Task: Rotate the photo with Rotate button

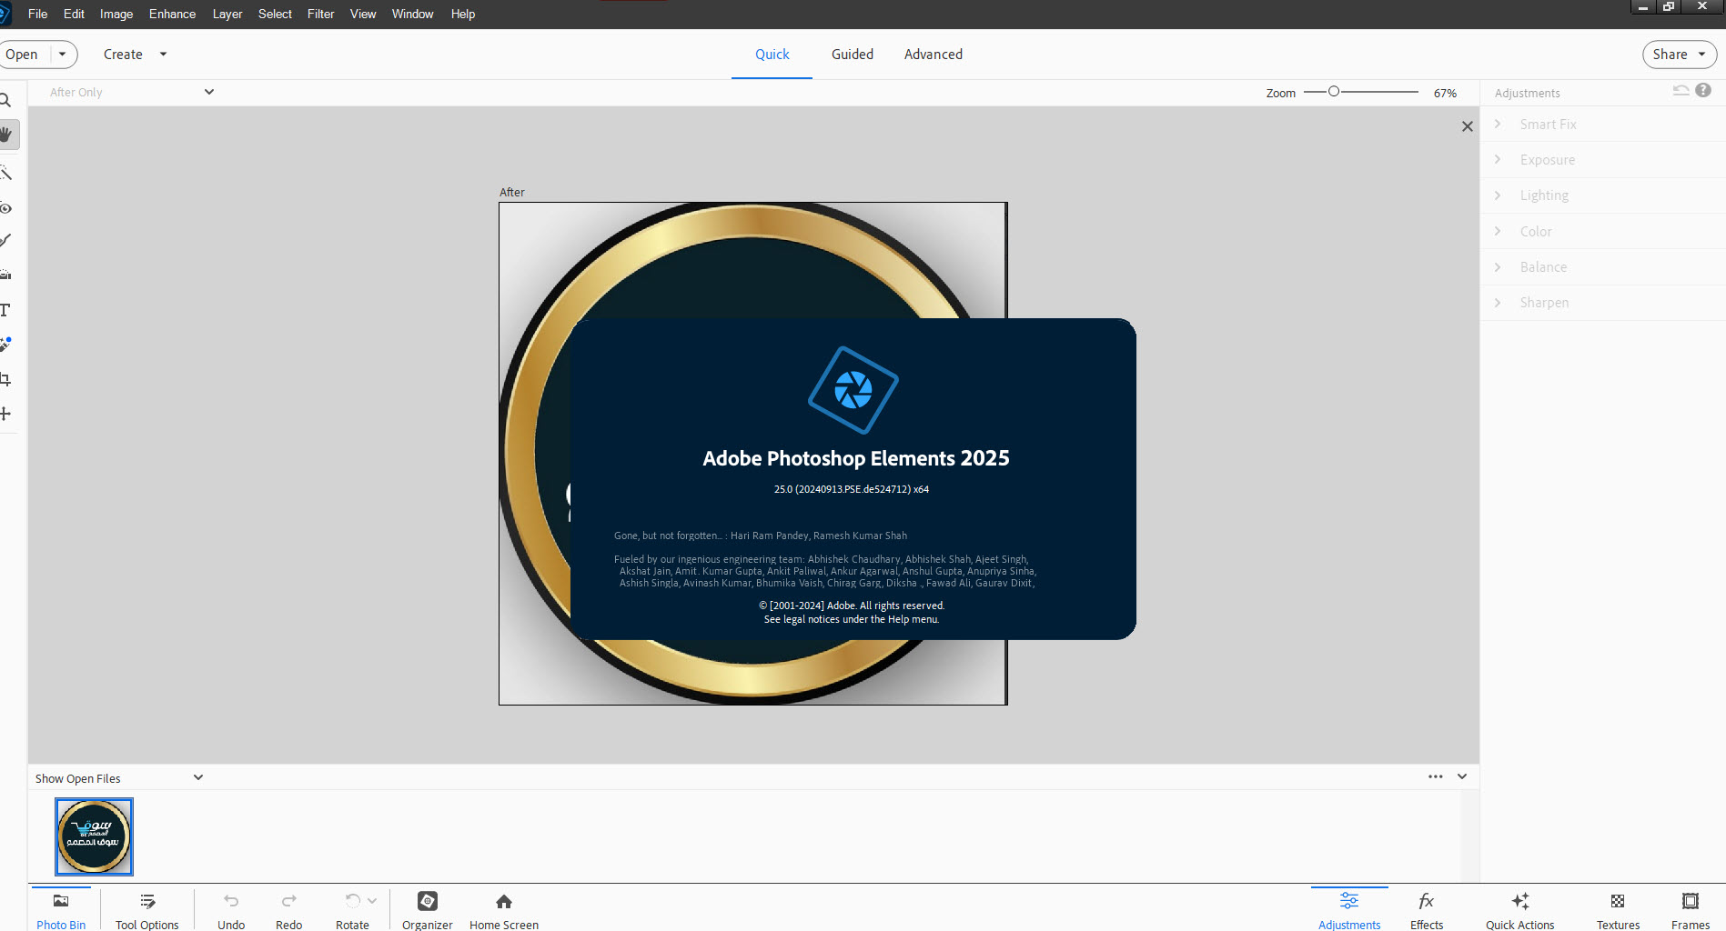Action: pos(352,909)
